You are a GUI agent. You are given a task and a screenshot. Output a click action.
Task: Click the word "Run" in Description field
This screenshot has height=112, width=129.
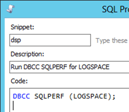coord(16,67)
